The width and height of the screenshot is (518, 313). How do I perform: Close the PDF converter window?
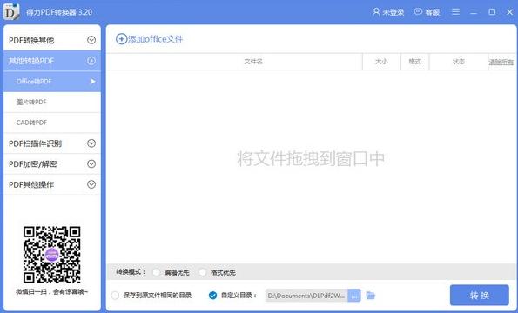tap(510, 12)
